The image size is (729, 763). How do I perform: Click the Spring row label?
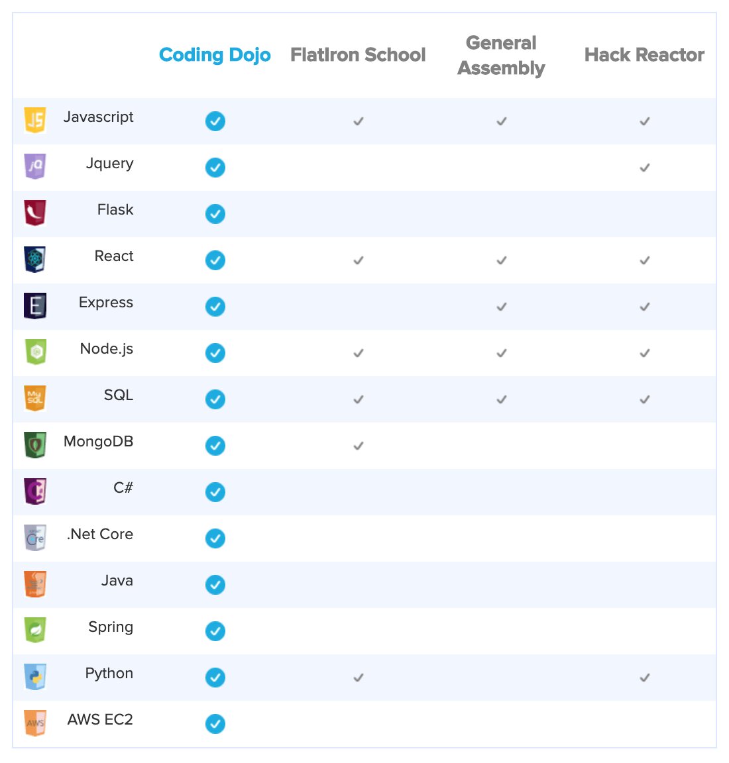111,627
